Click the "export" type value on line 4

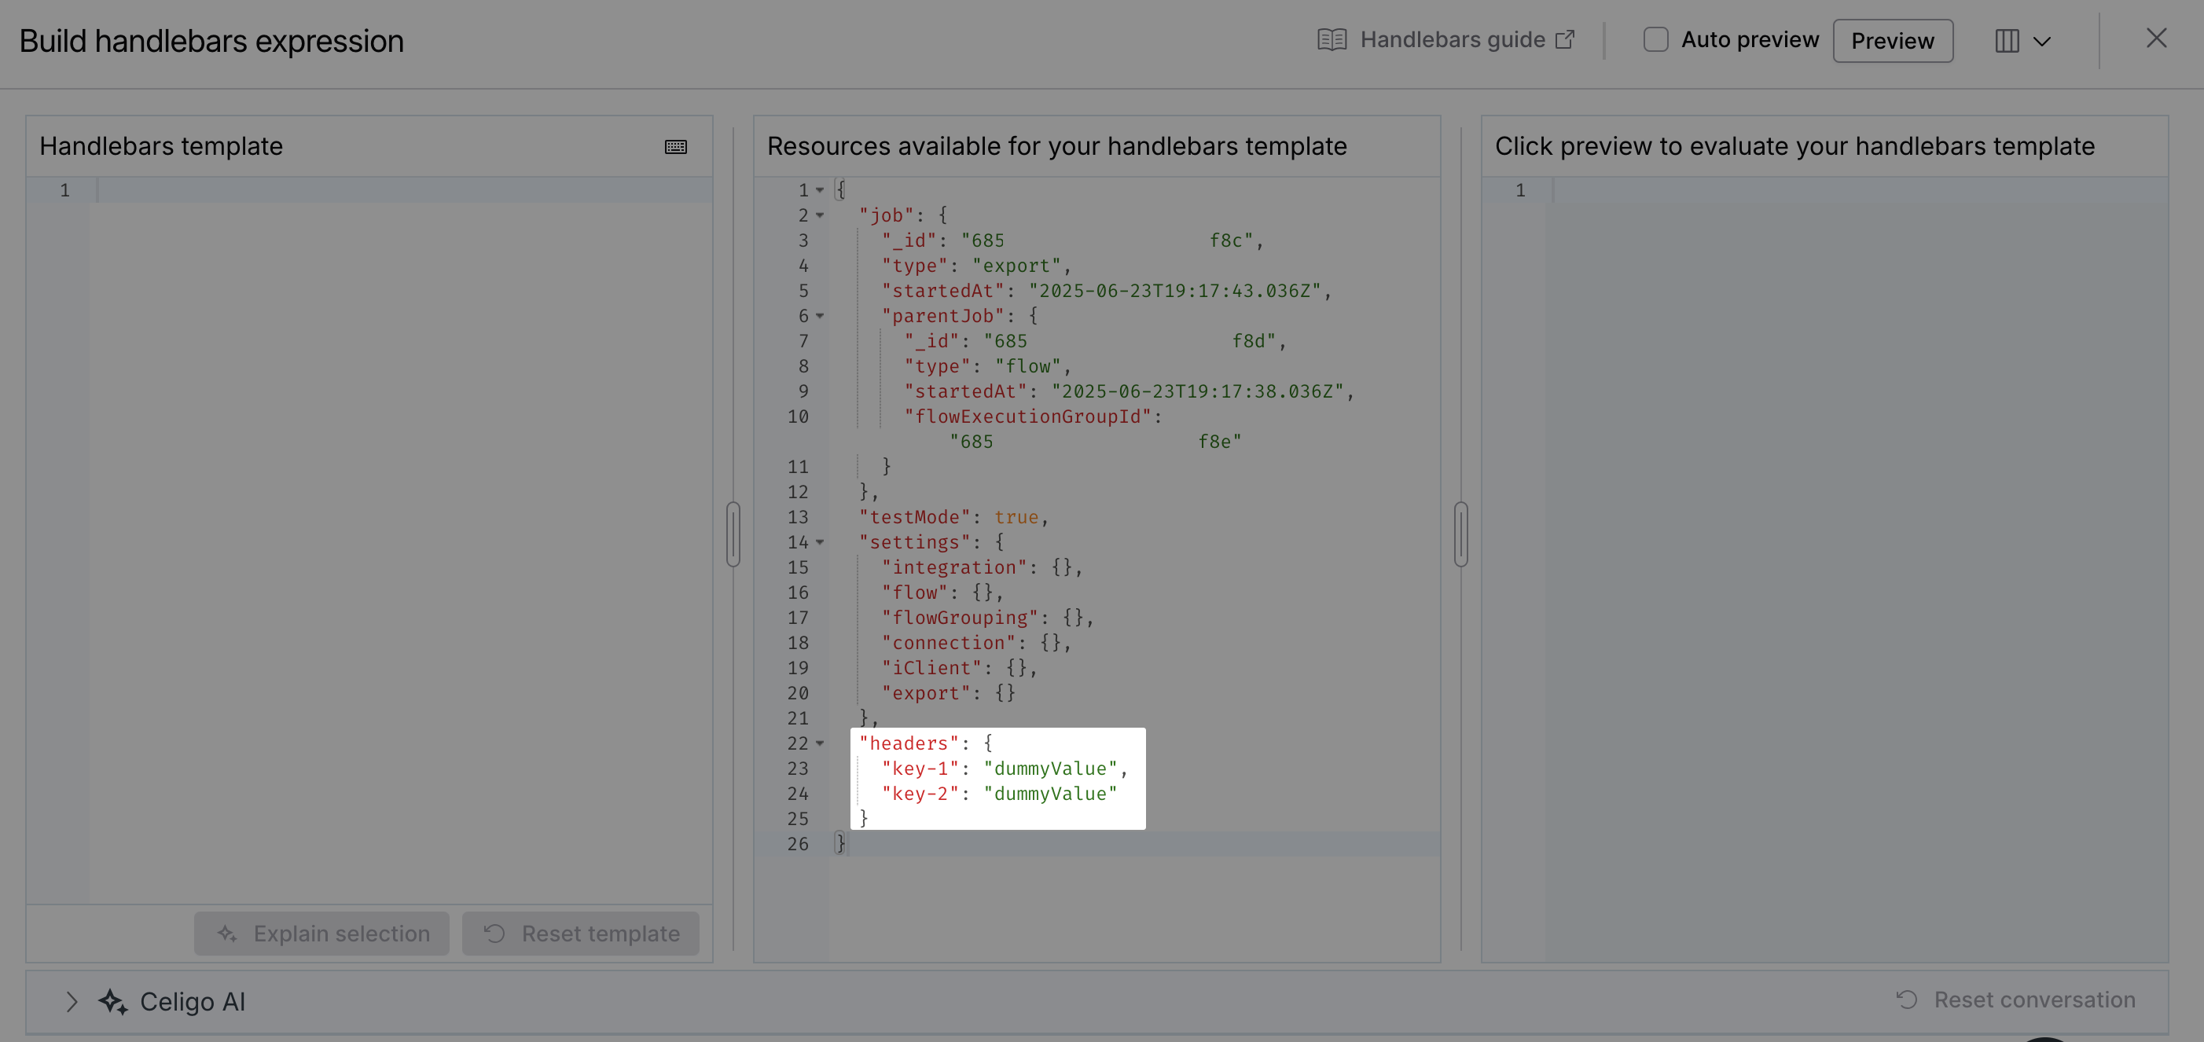point(1016,266)
